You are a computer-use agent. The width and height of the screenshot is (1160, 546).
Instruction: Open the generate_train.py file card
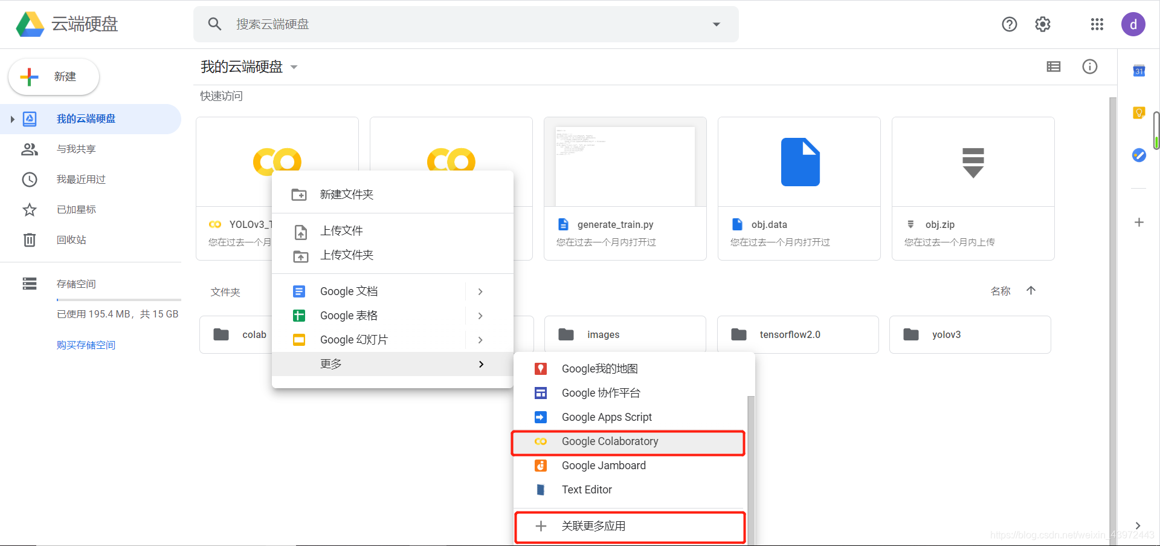coord(625,189)
